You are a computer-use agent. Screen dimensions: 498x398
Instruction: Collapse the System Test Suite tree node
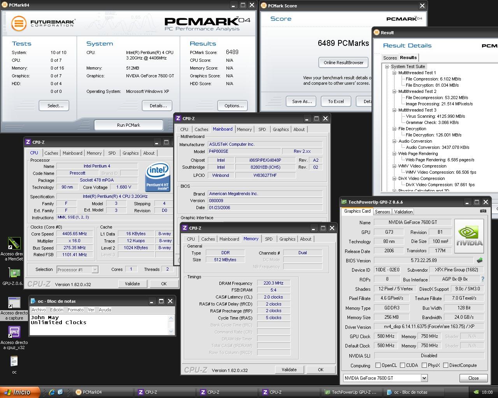click(387, 66)
